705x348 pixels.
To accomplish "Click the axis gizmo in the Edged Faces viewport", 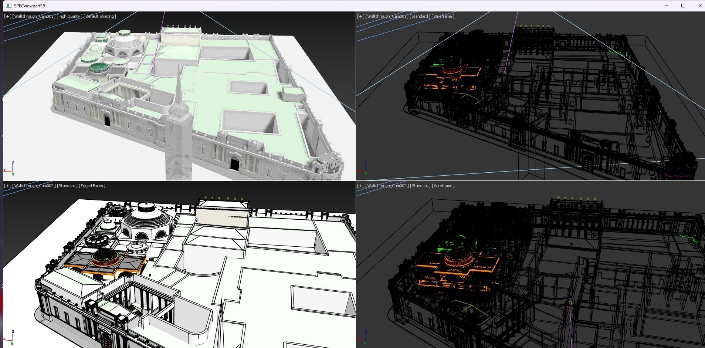I will coord(10,338).
